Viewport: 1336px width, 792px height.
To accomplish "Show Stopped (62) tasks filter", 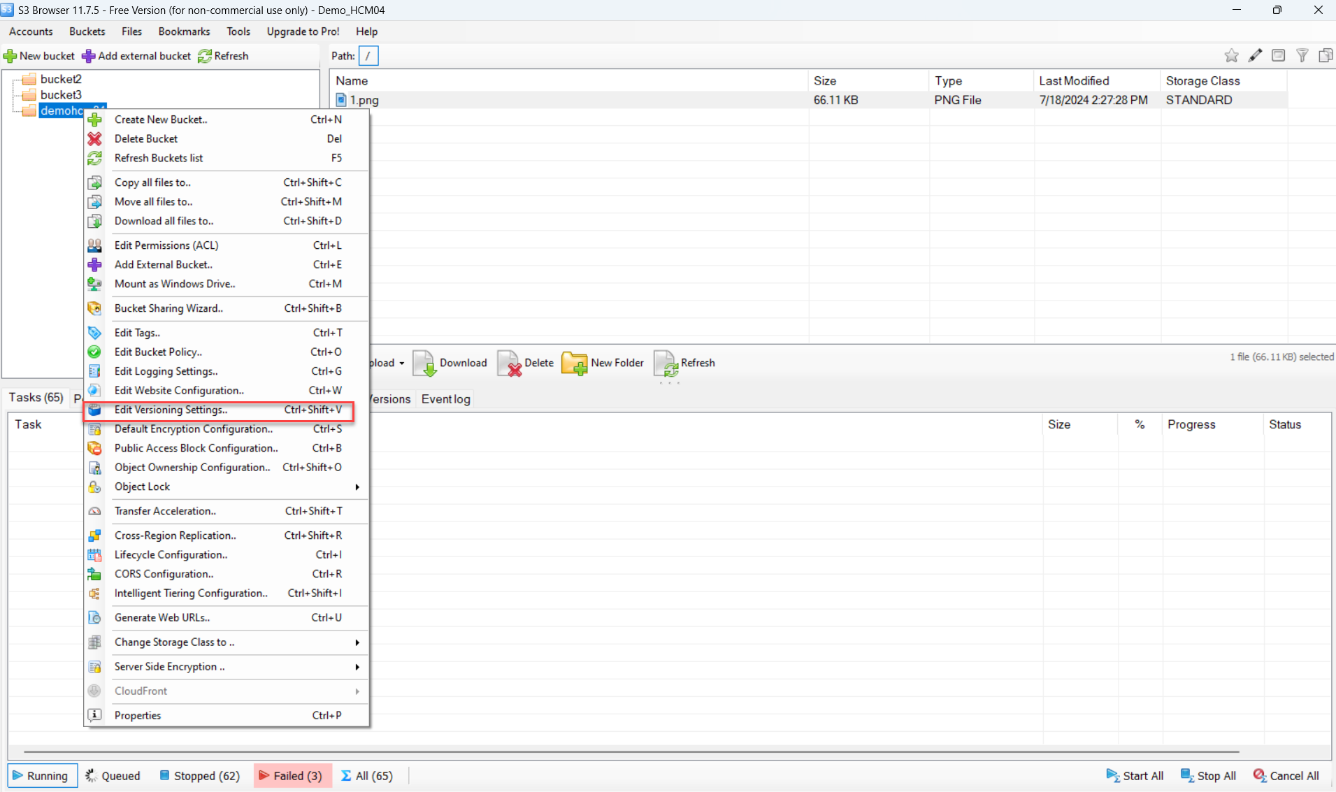I will point(200,776).
